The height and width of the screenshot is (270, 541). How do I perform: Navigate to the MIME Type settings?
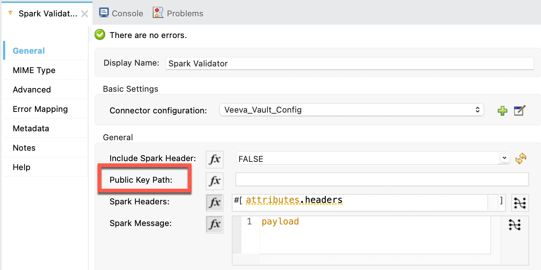coord(34,70)
